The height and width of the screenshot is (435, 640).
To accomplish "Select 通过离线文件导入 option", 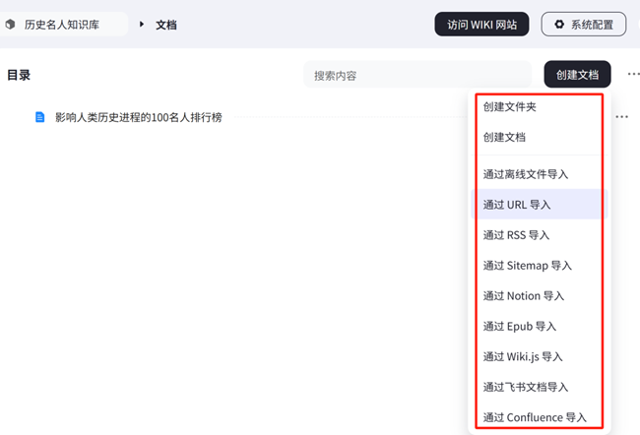I will 540,174.
